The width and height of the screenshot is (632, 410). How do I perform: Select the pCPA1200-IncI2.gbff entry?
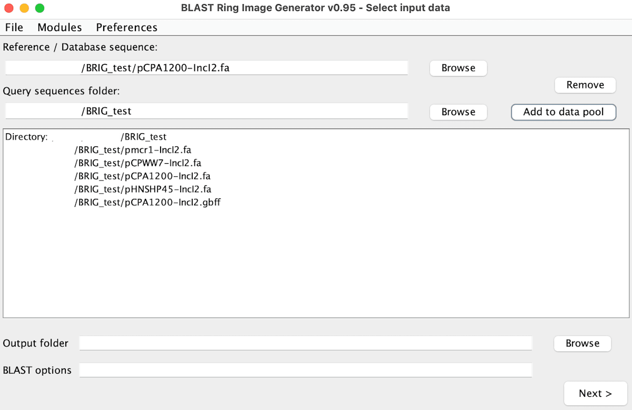click(x=147, y=202)
